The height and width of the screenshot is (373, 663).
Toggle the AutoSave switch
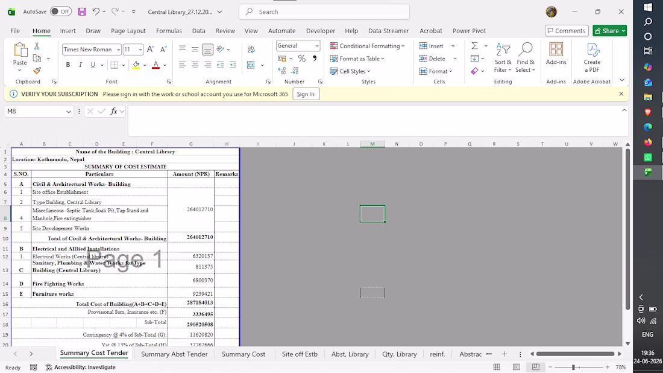tap(60, 11)
